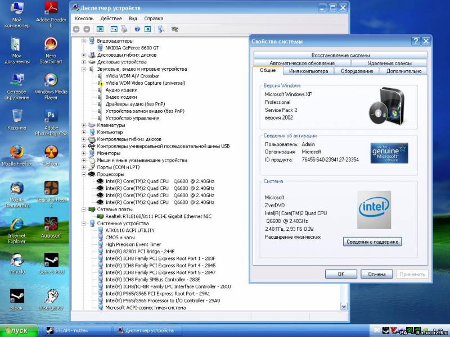Select nVidia WDM Video Capture (universal) device
The image size is (450, 337).
pos(145,83)
